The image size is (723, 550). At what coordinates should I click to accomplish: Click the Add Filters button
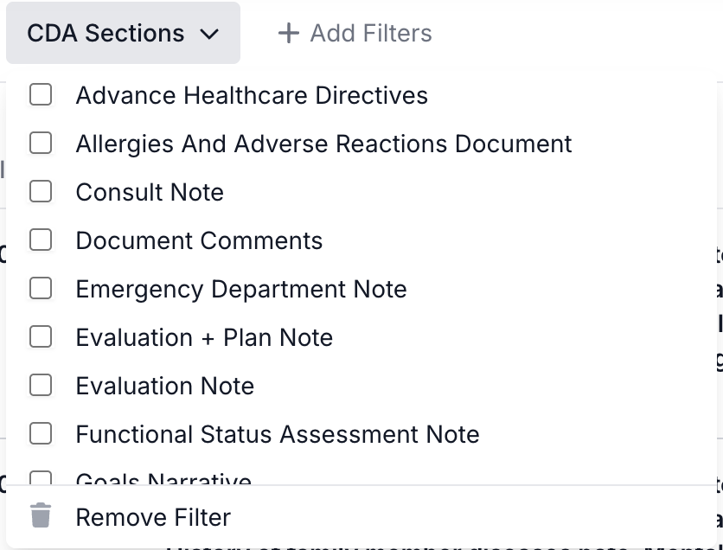pyautogui.click(x=355, y=34)
